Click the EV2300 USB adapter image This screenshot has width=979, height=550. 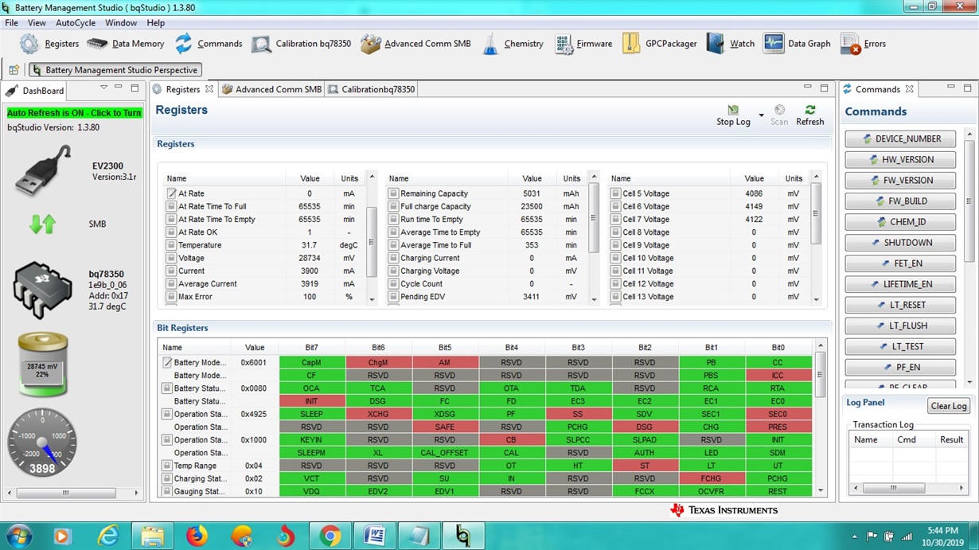(43, 170)
